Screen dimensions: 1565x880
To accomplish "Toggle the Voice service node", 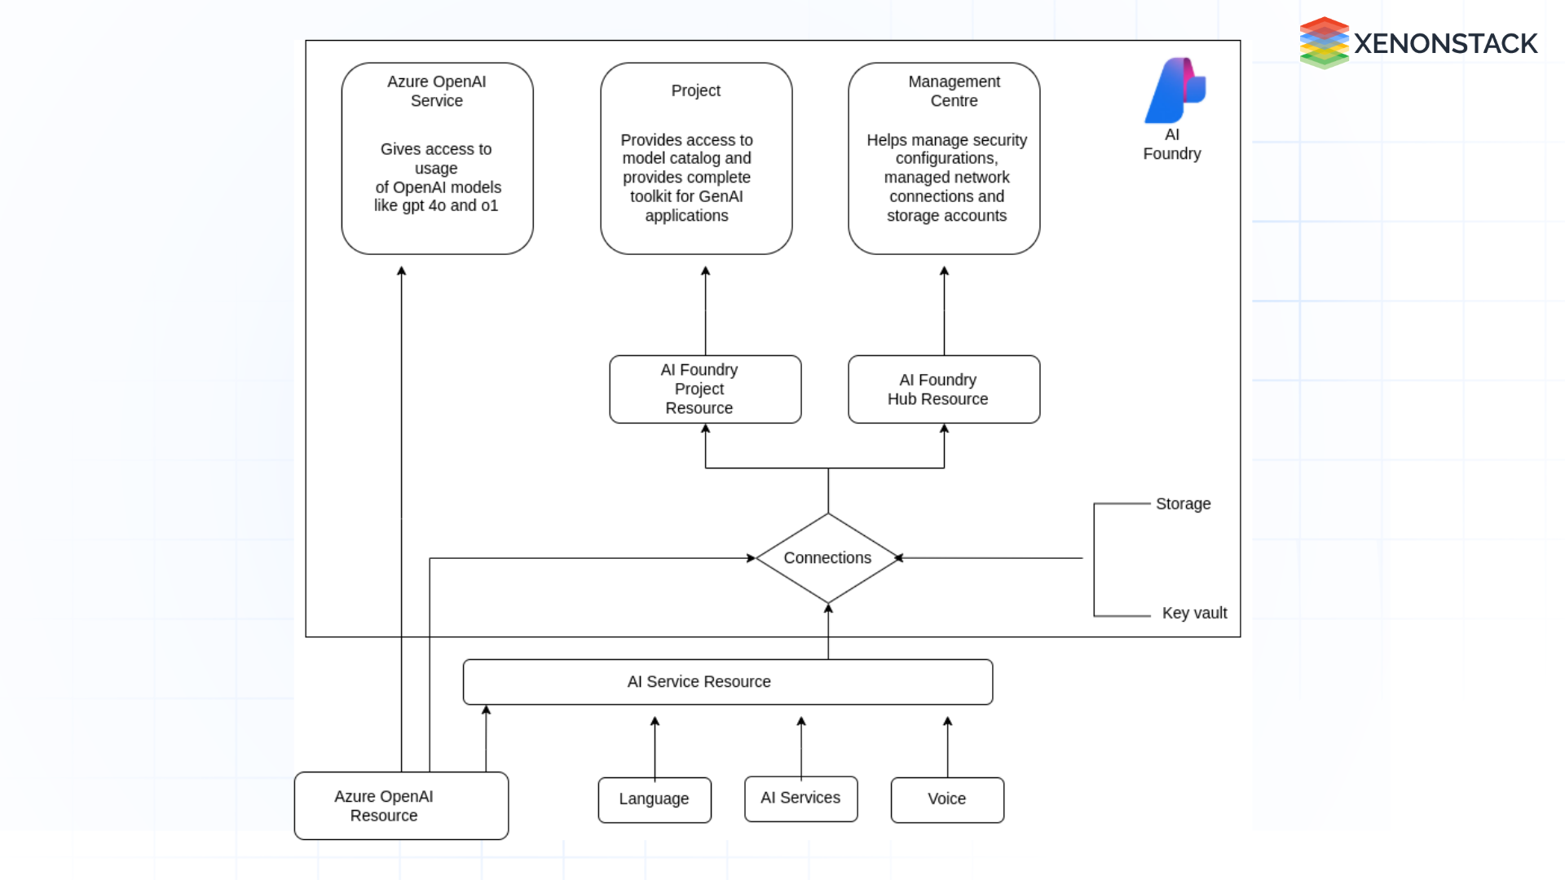I will [946, 799].
